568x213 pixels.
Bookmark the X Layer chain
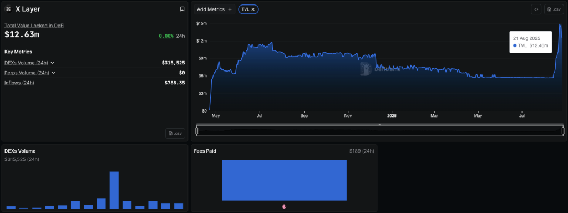point(182,9)
